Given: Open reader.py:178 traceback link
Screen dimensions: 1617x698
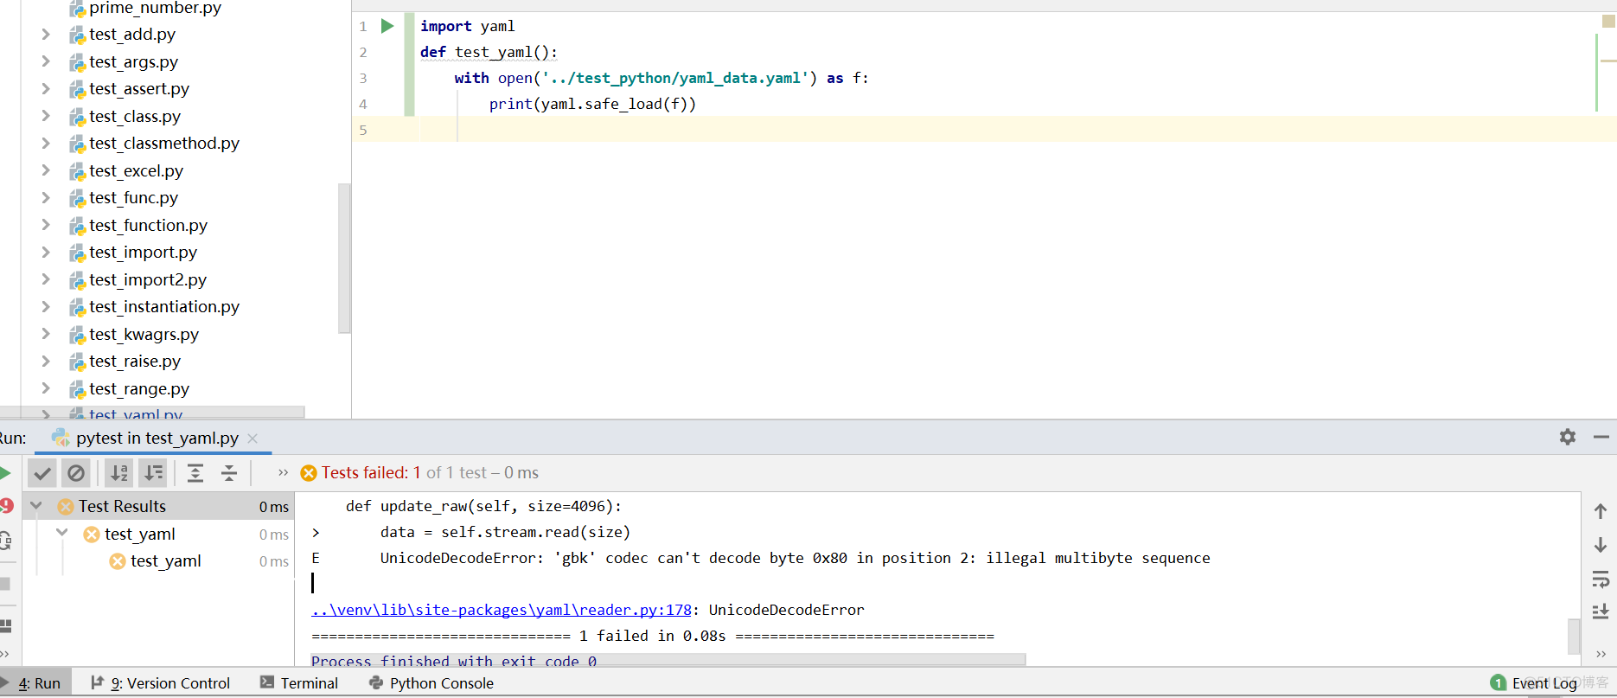Looking at the screenshot, I should (x=502, y=610).
